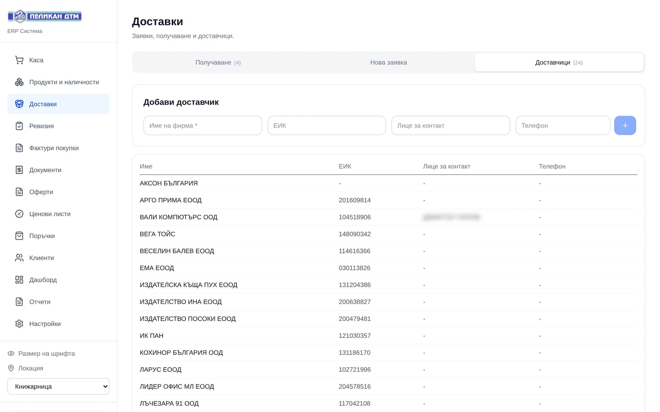This screenshot has height=412, width=660.
Task: Select ЛЪЧЕЗАРА 91 ООД row
Action: pyautogui.click(x=388, y=403)
